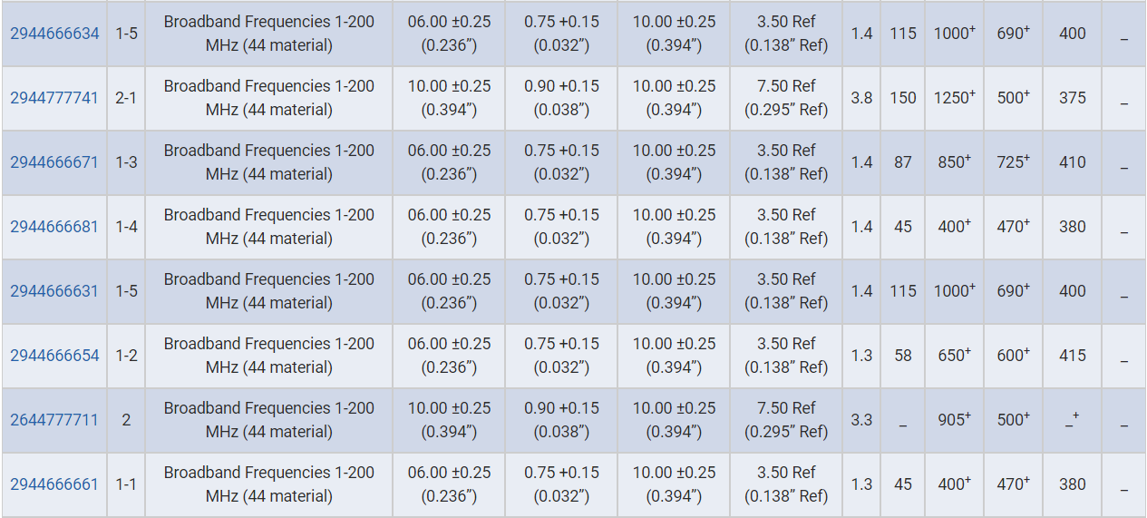The width and height of the screenshot is (1147, 518).
Task: Select the 1250+ value cell
Action: pos(954,98)
